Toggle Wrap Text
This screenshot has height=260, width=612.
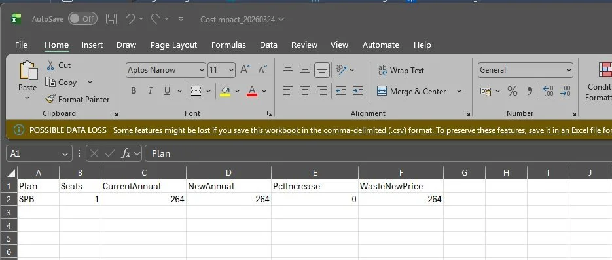[401, 70]
